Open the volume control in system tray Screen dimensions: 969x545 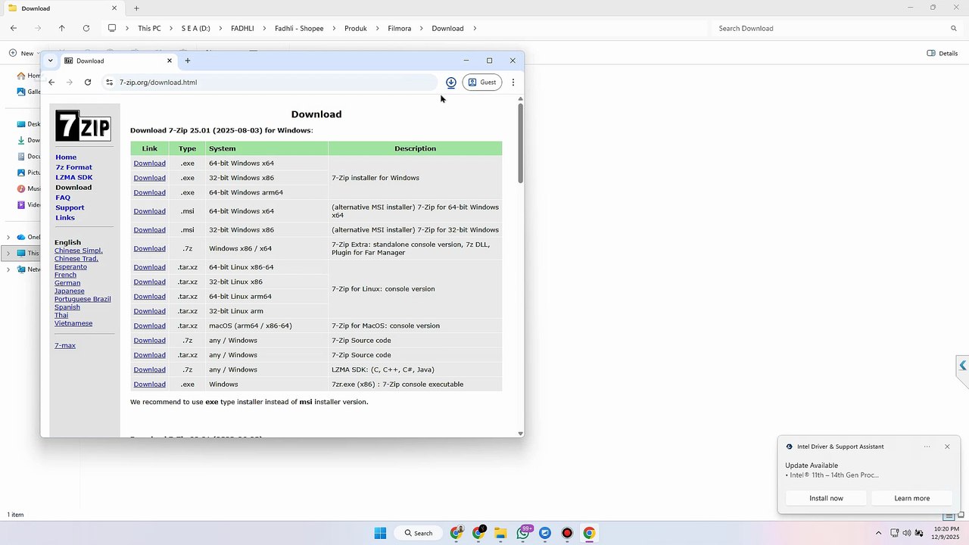coord(907,533)
